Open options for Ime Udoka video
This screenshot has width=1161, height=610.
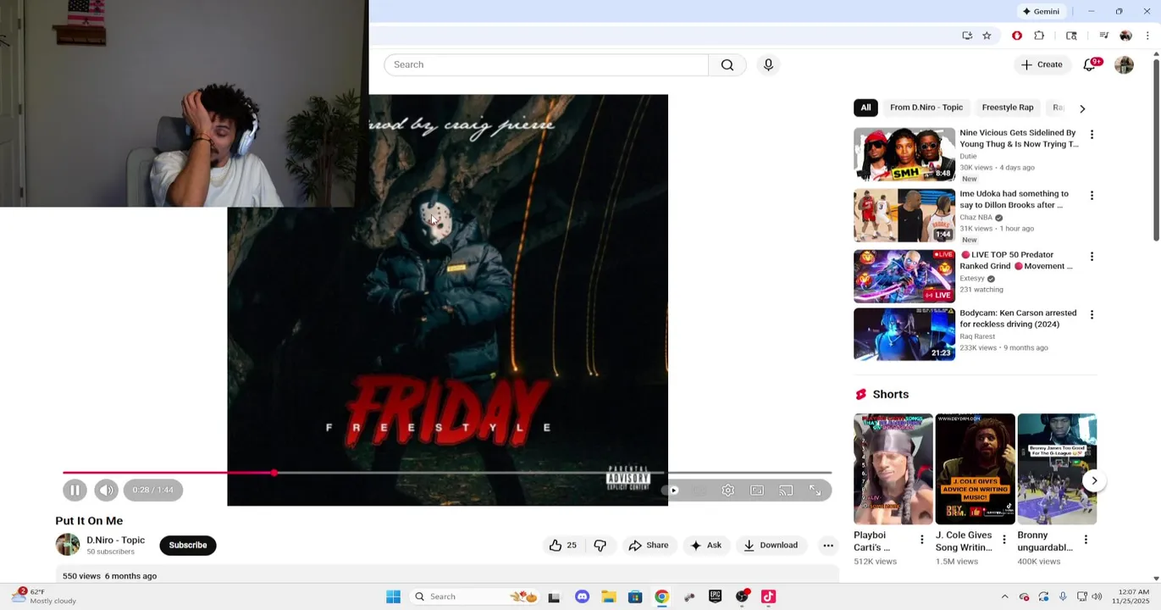click(x=1092, y=196)
